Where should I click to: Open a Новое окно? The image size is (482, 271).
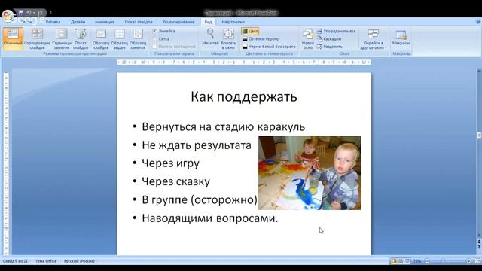pos(308,38)
